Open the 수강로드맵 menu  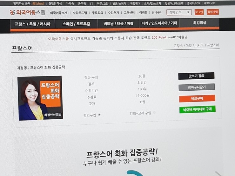tap(80, 13)
